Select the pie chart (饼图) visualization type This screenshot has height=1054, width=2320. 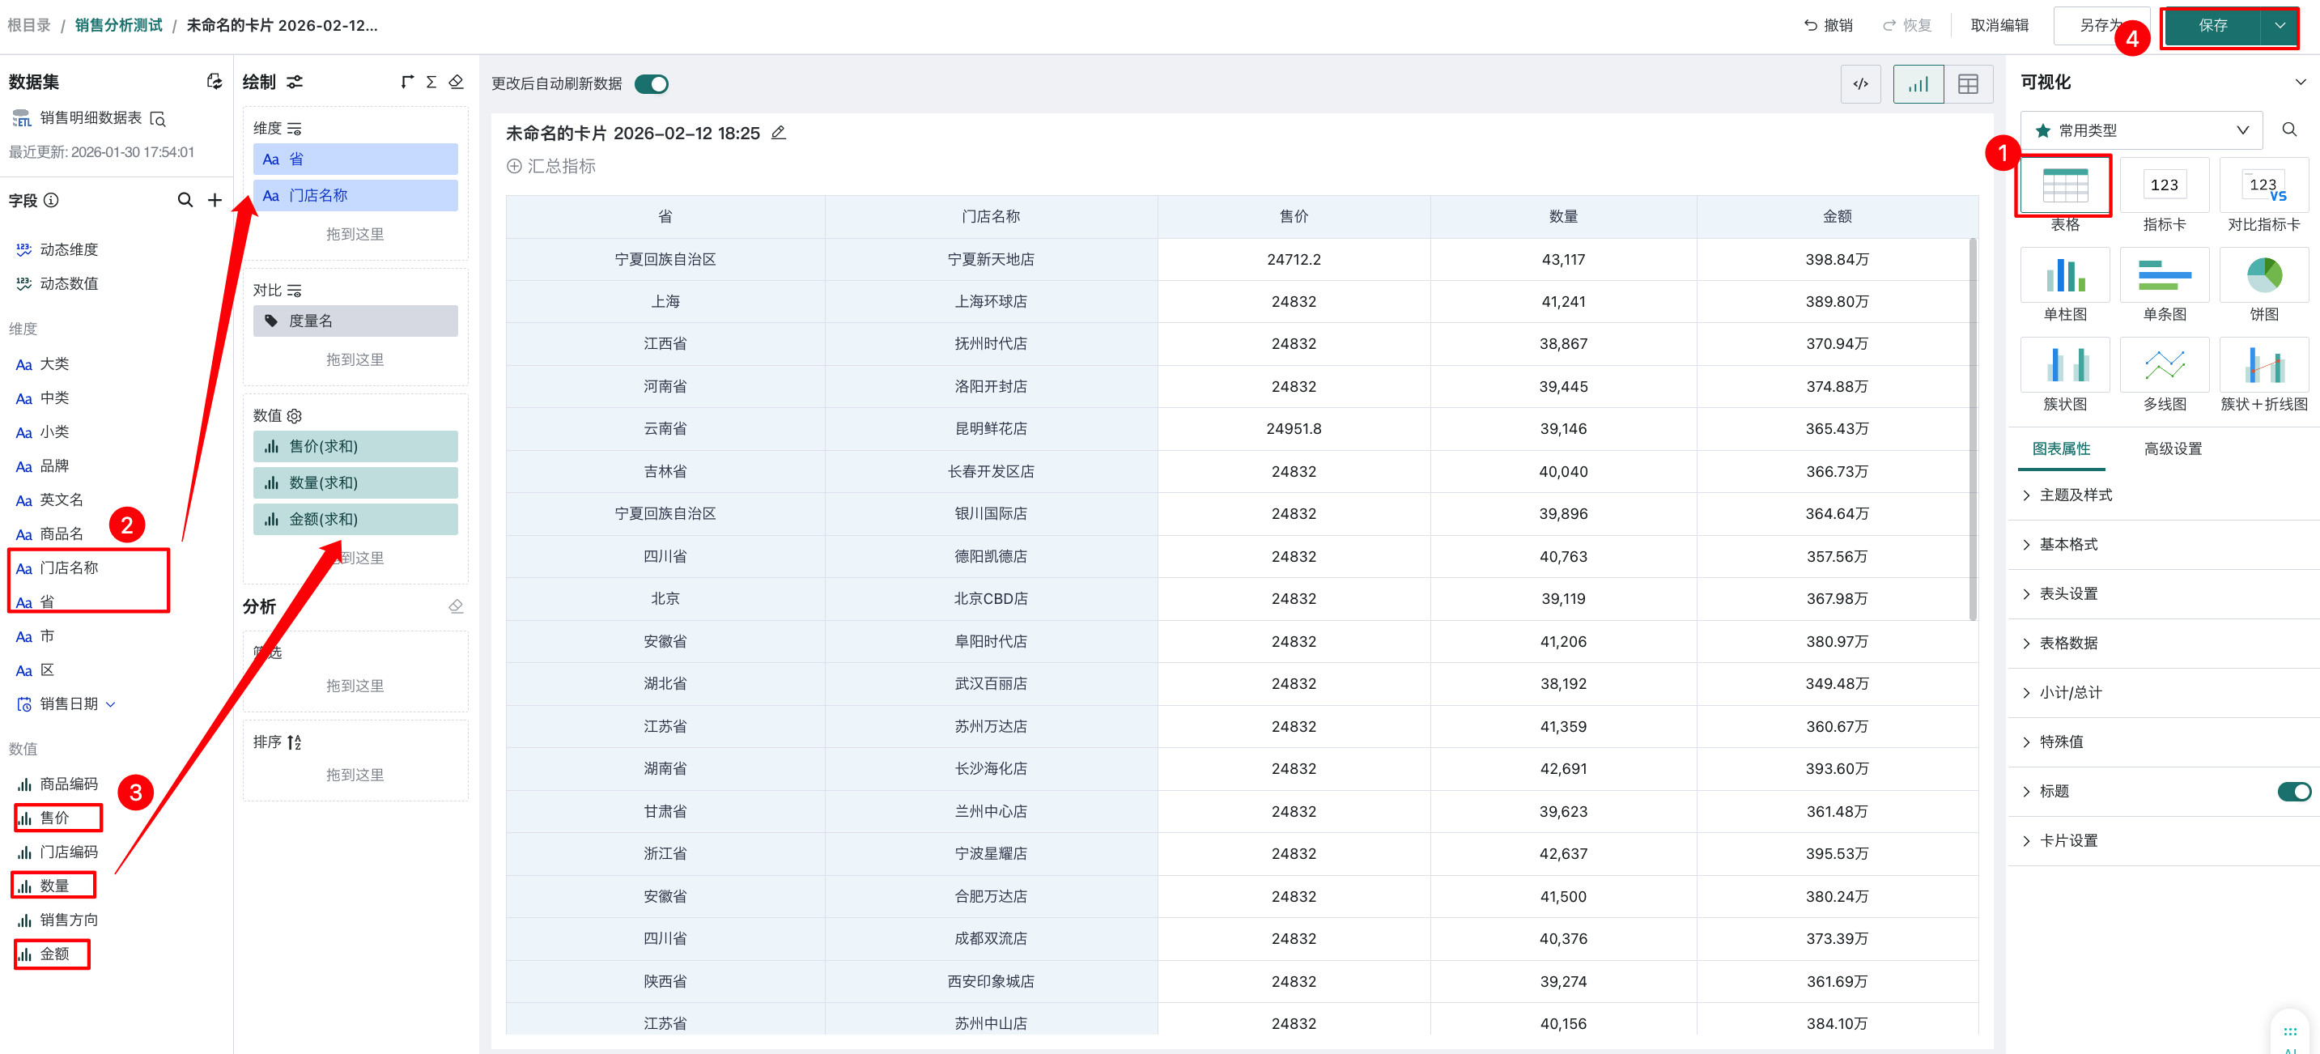click(2263, 276)
